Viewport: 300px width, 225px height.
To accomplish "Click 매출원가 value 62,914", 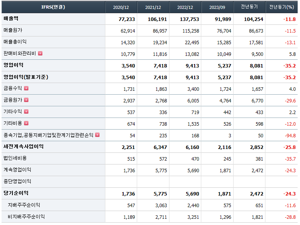I will (128, 31).
